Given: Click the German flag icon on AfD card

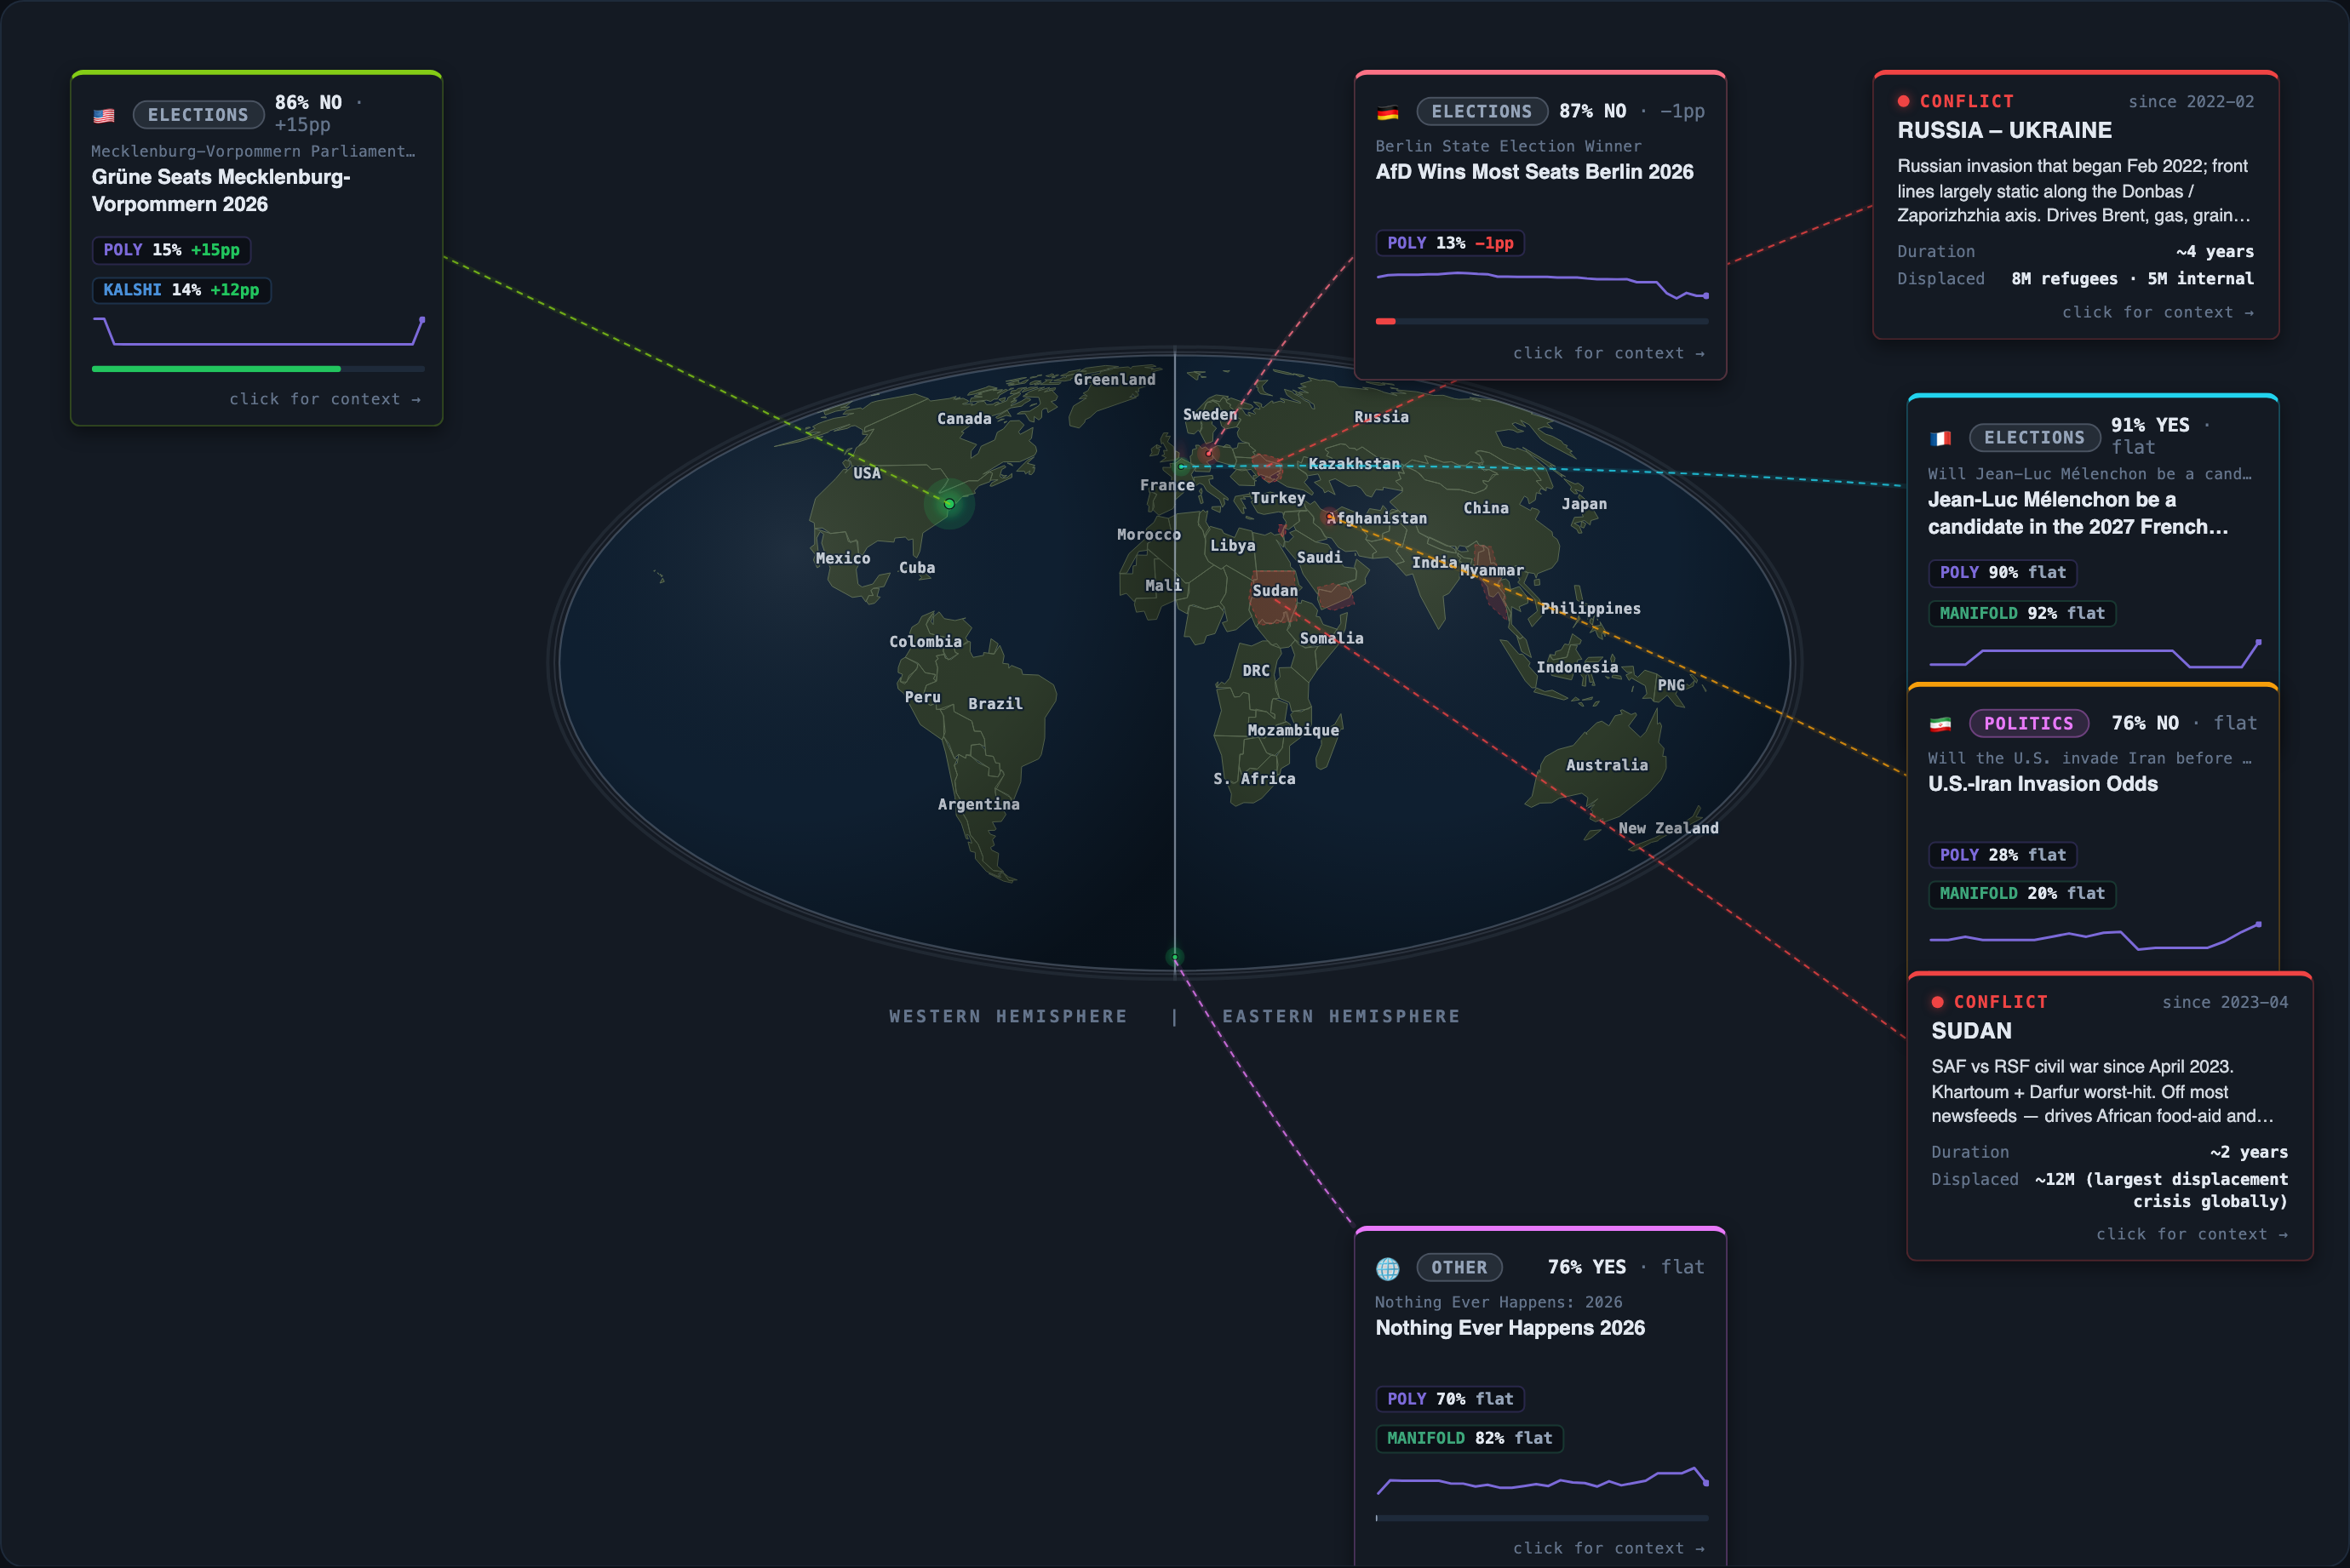Looking at the screenshot, I should click(x=1388, y=113).
